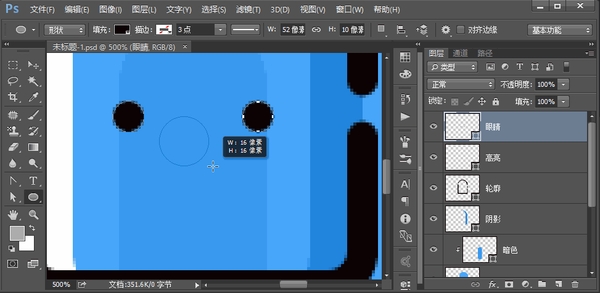Expand the 形状 tool mode dropdown
The height and width of the screenshot is (293, 600).
point(65,30)
